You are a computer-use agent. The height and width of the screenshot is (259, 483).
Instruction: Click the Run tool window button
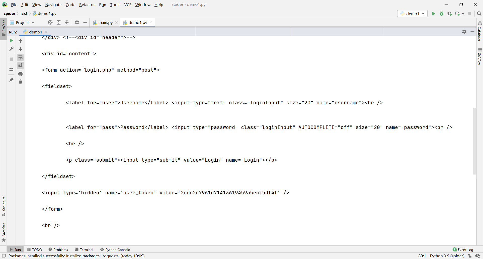pyautogui.click(x=15, y=249)
